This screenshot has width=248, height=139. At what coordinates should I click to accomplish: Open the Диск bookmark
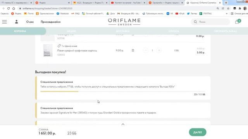coord(110,14)
